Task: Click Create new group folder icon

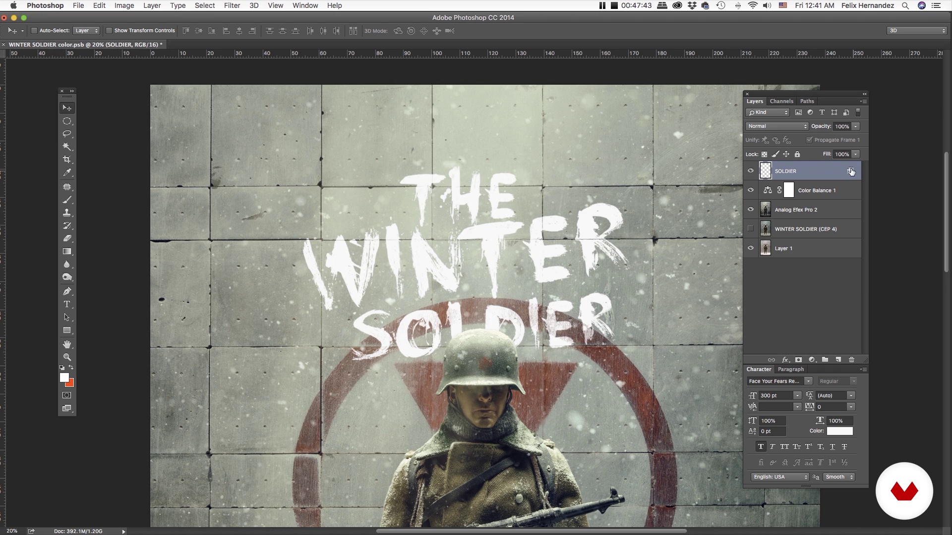Action: tap(825, 360)
